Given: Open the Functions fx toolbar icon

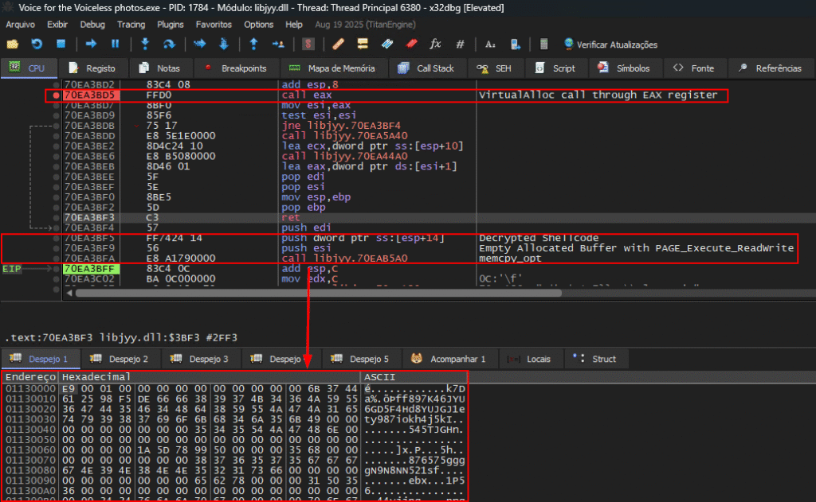Looking at the screenshot, I should 435,44.
